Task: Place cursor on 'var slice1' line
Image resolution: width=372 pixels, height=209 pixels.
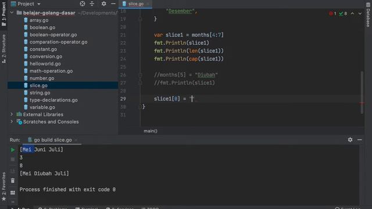Action: click(x=189, y=35)
